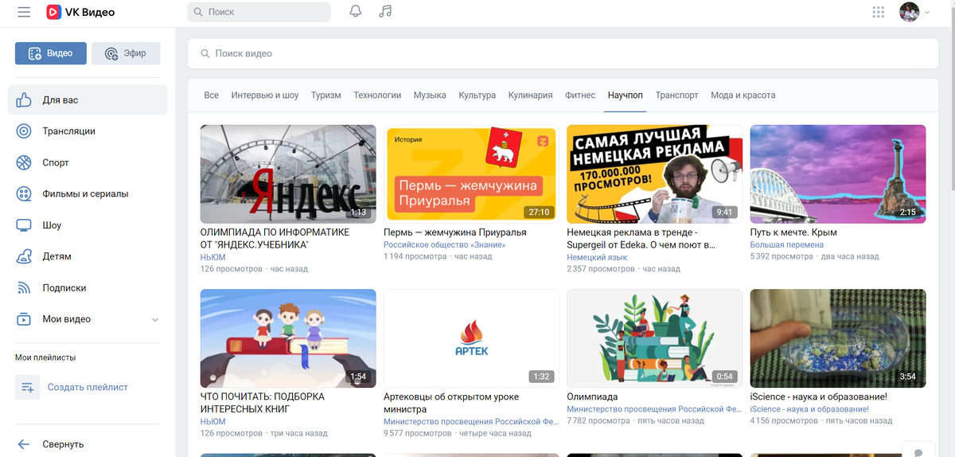Click the Свернуть back arrow icon

(24, 444)
